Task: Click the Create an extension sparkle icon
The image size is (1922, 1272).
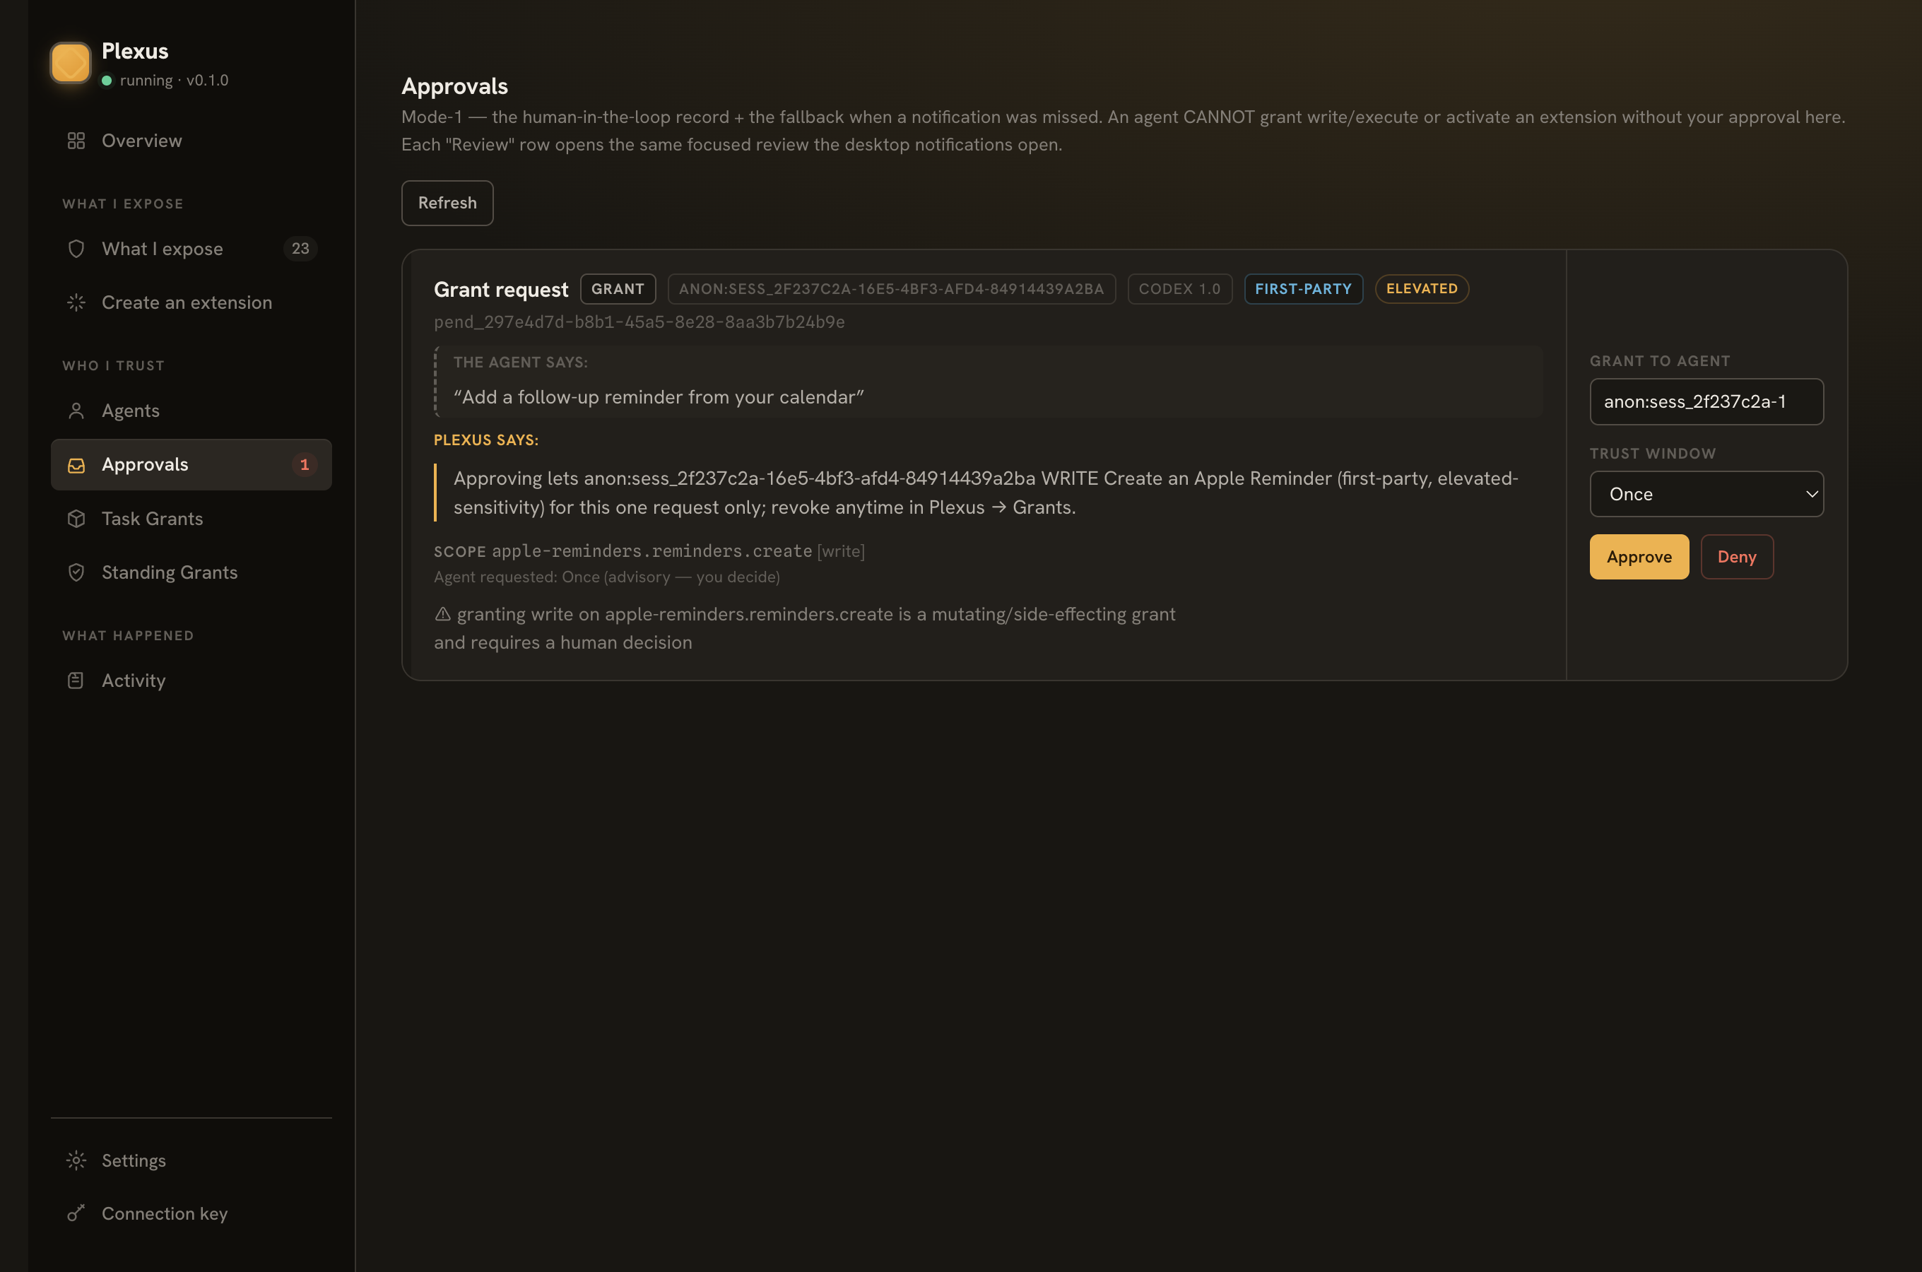Action: pos(76,302)
